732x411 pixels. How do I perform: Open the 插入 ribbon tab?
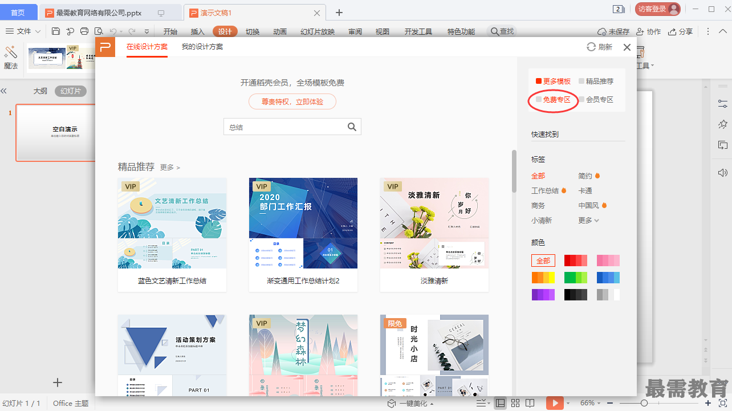[x=197, y=31]
